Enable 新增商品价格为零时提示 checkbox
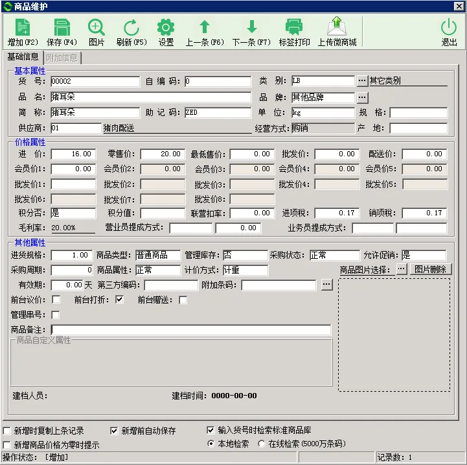Image resolution: width=467 pixels, height=465 pixels. [7, 445]
